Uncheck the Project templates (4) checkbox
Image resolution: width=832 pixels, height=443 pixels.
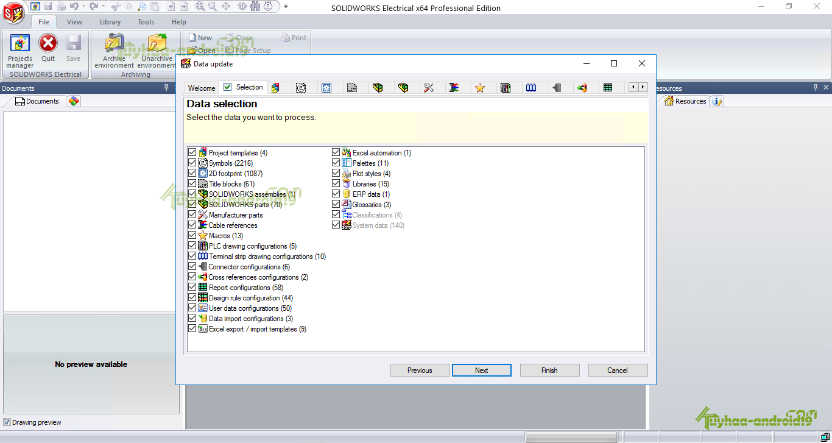coord(192,152)
